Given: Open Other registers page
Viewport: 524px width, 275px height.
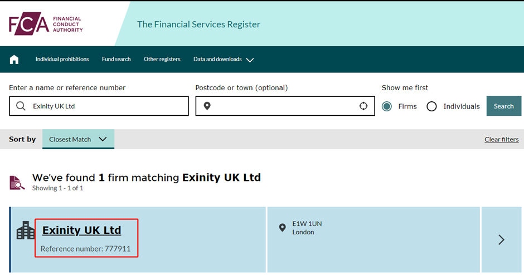Looking at the screenshot, I should pyautogui.click(x=162, y=59).
